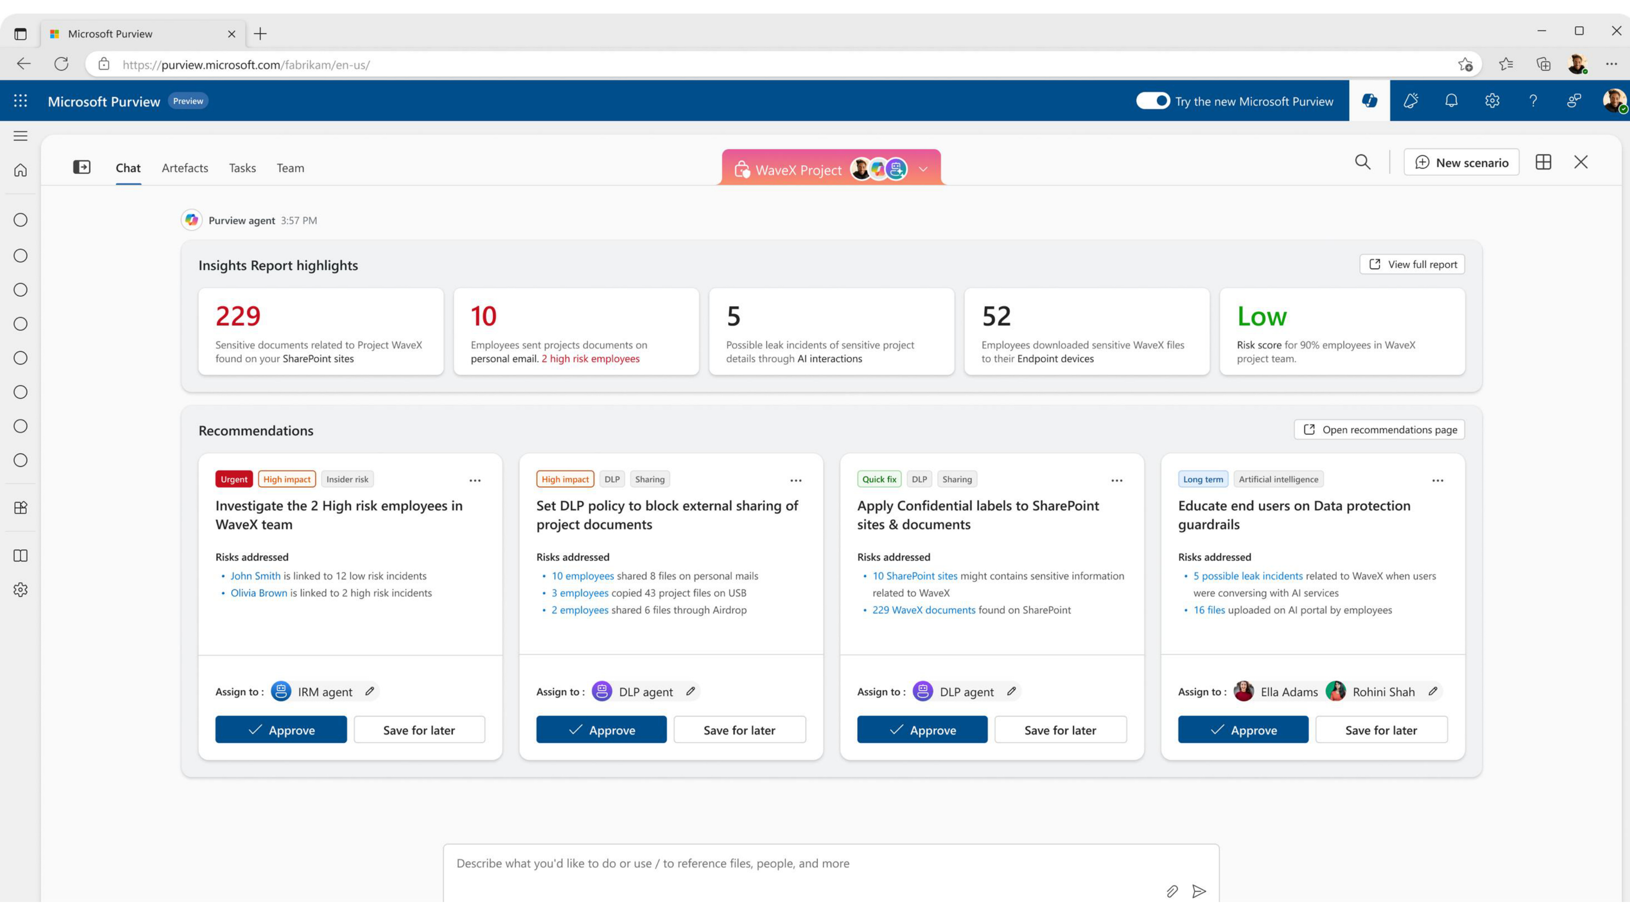Open the book icon in left sidebar

tap(20, 556)
